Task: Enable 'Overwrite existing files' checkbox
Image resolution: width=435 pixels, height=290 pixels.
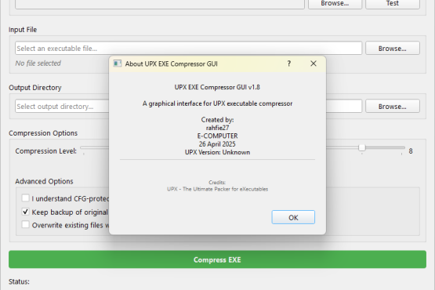Action: (x=26, y=224)
